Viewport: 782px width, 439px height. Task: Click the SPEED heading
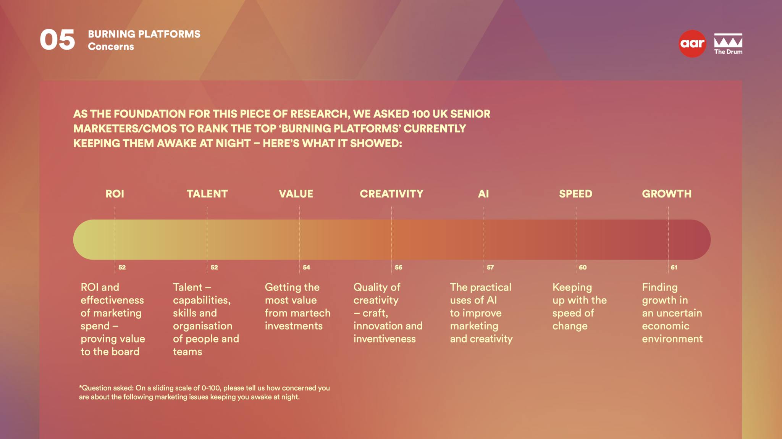[x=576, y=194]
